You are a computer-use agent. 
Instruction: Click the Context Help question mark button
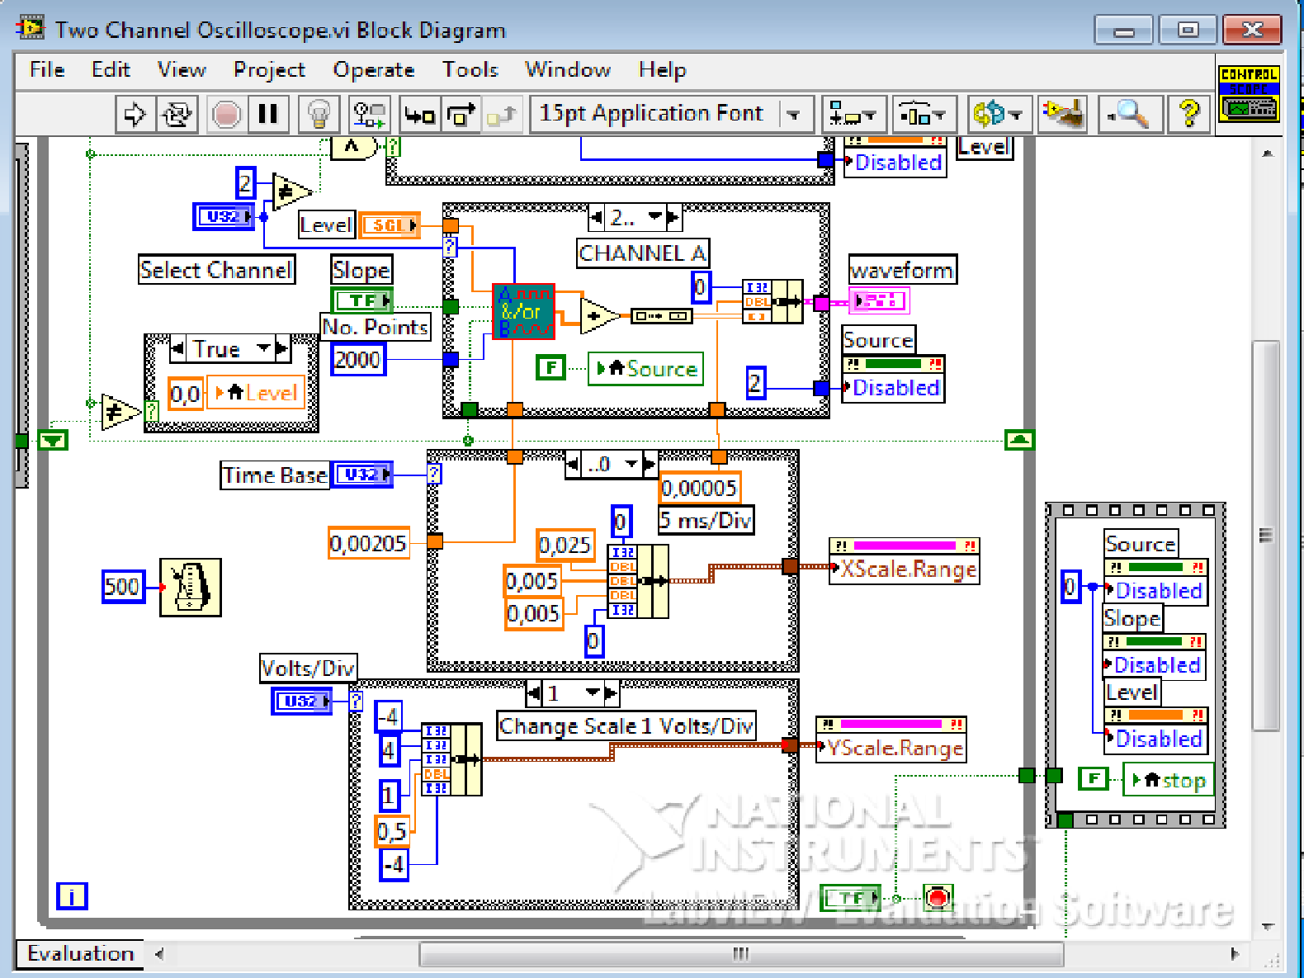click(1188, 114)
